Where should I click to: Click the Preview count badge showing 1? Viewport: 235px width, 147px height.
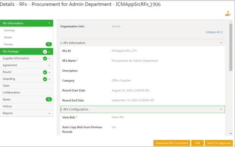click(49, 44)
